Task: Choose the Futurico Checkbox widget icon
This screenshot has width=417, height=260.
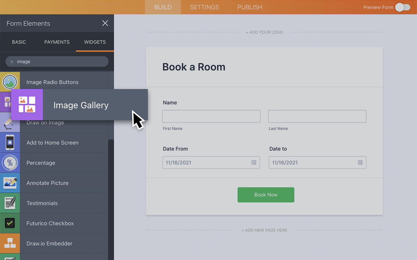Action: [10, 223]
